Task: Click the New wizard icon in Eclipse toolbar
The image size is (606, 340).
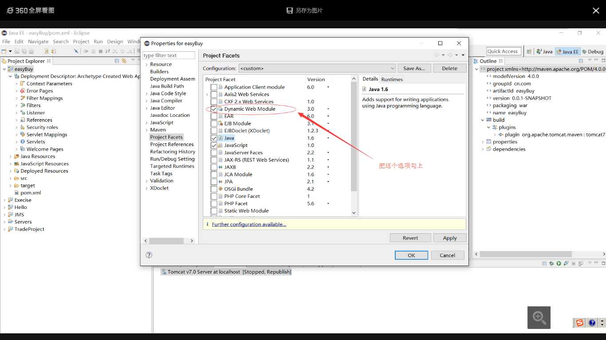Action: coord(4,51)
